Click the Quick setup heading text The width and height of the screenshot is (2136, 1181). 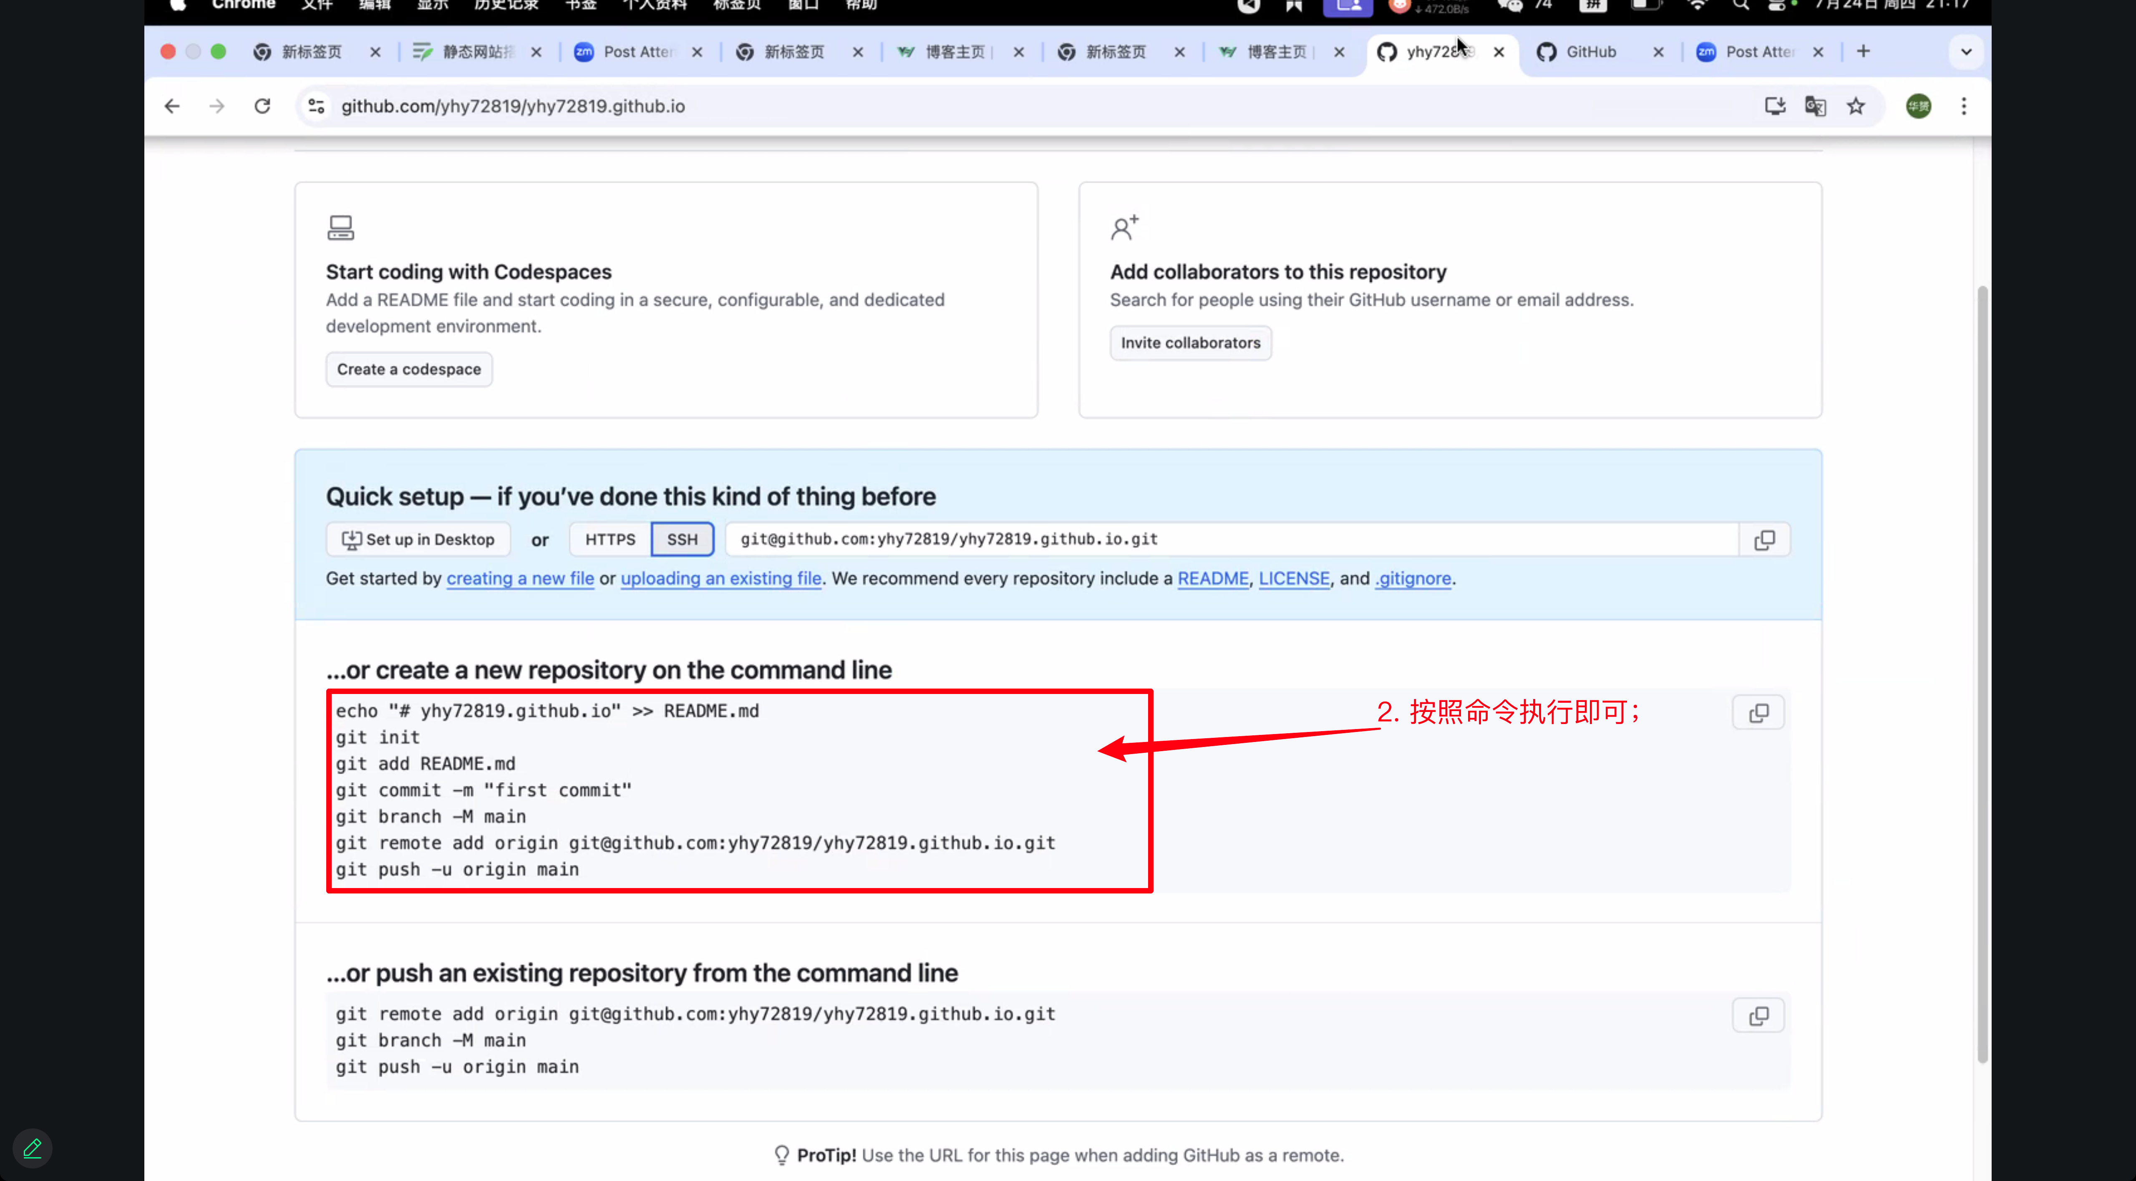pyautogui.click(x=631, y=497)
